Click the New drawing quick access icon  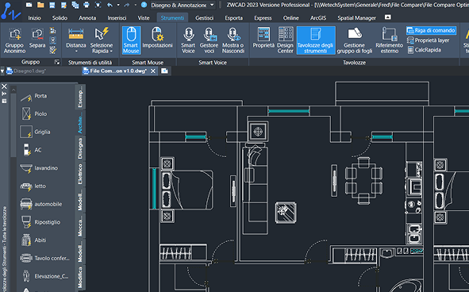pos(29,5)
